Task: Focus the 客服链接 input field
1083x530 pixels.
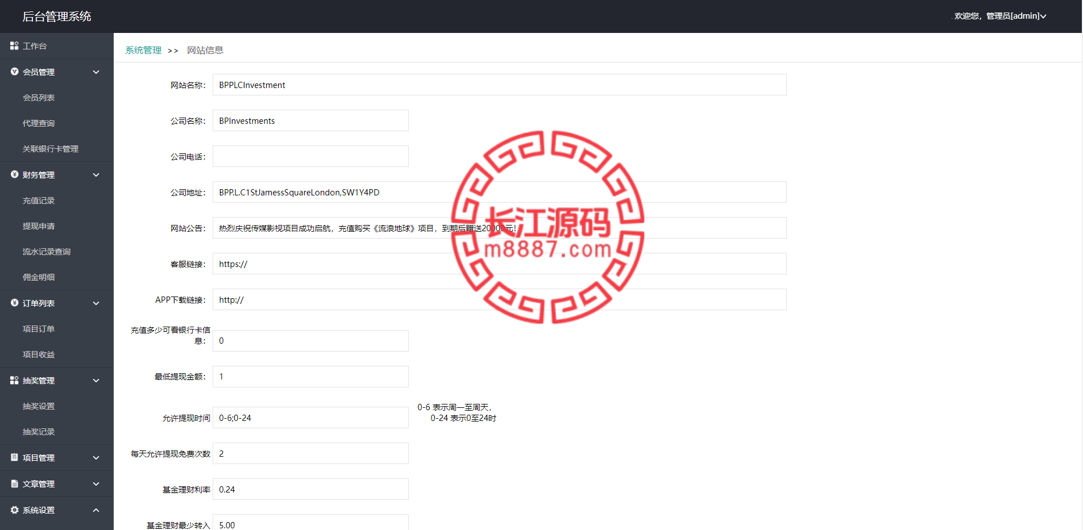Action: tap(500, 264)
